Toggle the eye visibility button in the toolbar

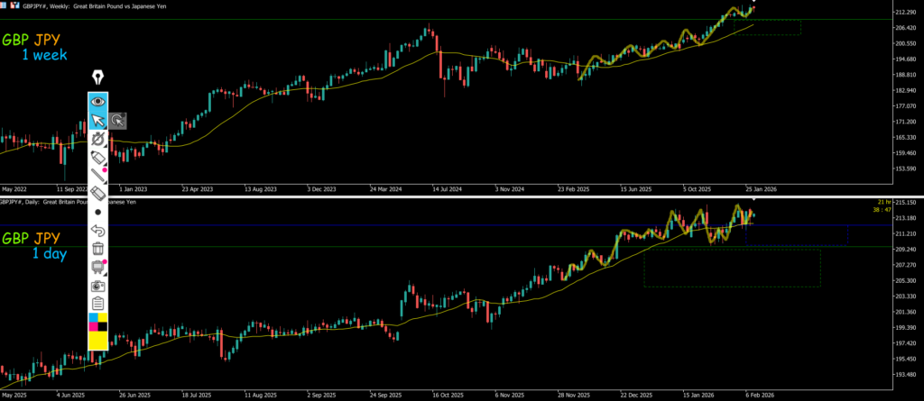tap(97, 102)
